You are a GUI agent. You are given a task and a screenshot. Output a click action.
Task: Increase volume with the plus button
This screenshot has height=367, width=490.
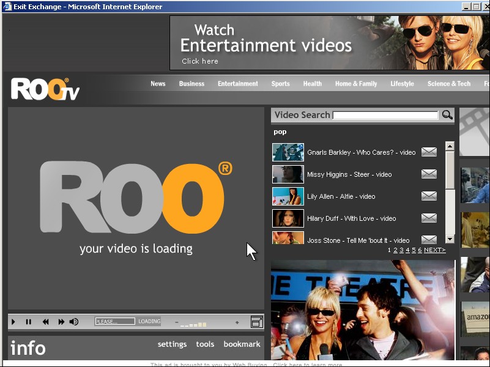(x=237, y=322)
